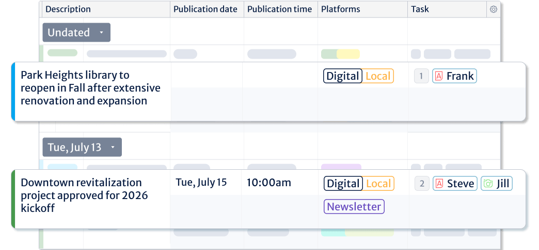This screenshot has width=539, height=250.
Task: Open table settings gear icon
Action: [x=493, y=10]
